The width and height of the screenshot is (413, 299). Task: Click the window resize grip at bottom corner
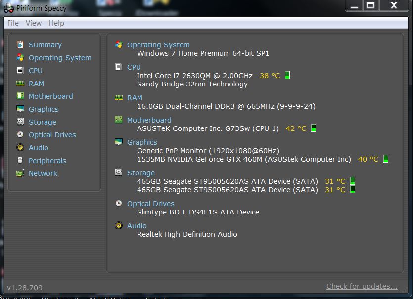tap(406, 290)
